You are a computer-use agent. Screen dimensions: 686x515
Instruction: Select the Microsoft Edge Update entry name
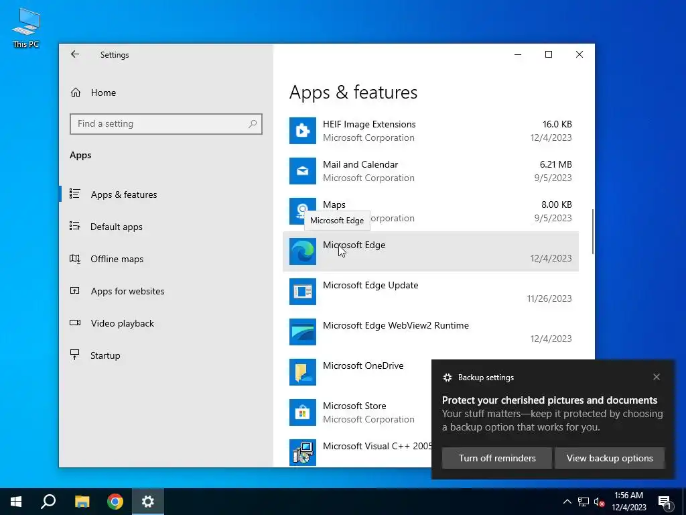[370, 285]
